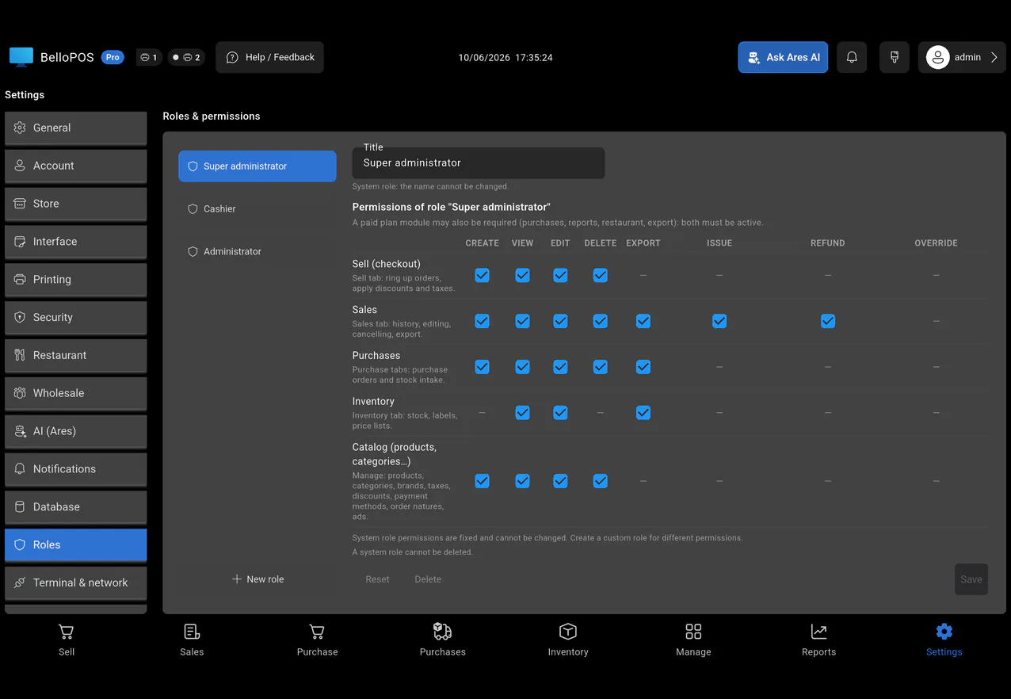Click the BelloPOS monitor logo
1011x699 pixels.
click(21, 57)
